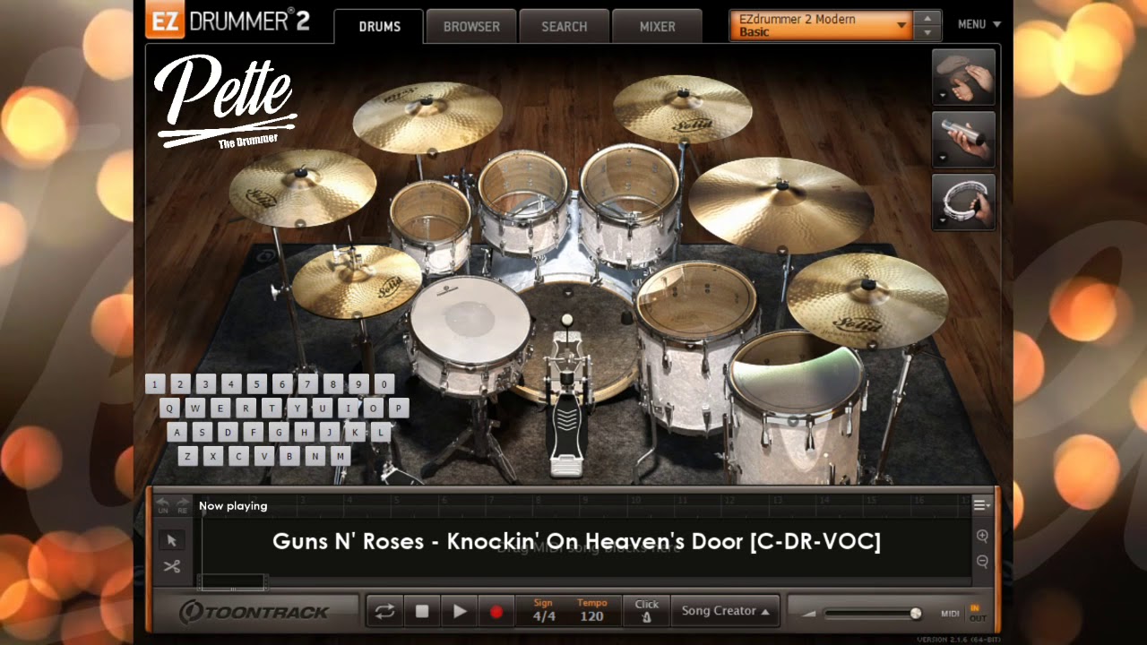Click the Toontrack logo
This screenshot has height=645, width=1147.
[x=254, y=613]
